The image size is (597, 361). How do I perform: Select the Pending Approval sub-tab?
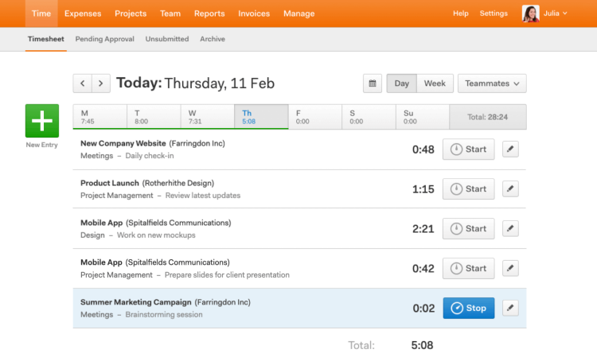pyautogui.click(x=105, y=39)
